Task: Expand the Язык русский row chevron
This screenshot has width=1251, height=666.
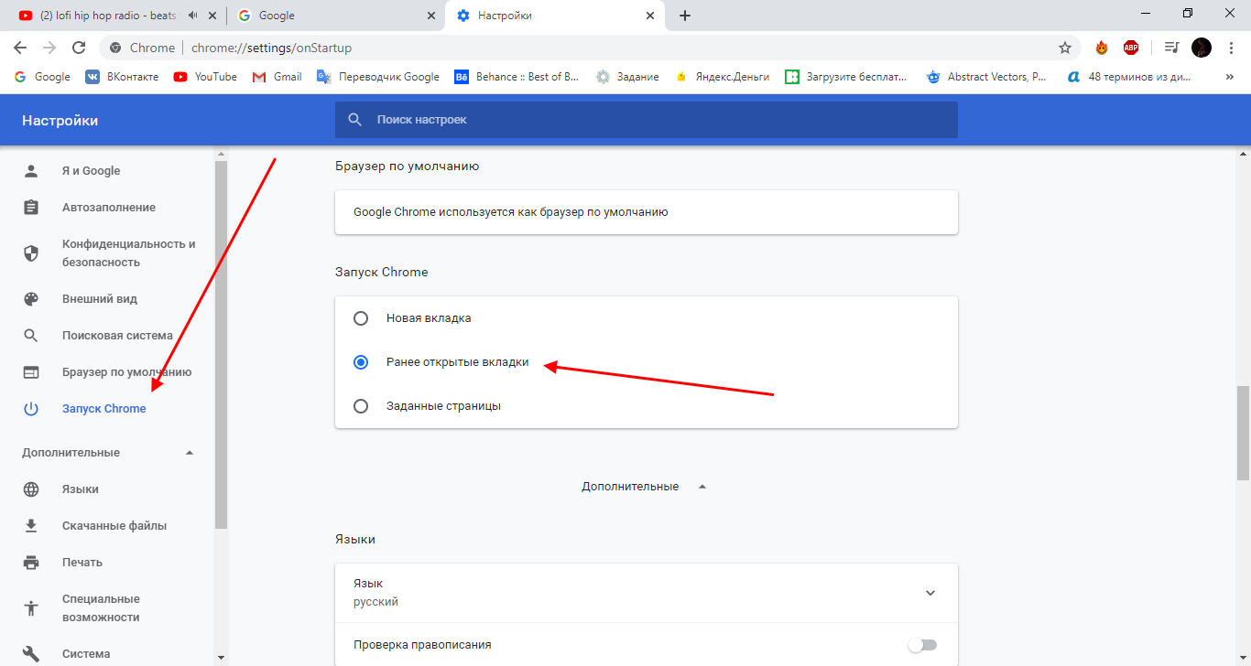Action: [x=930, y=593]
